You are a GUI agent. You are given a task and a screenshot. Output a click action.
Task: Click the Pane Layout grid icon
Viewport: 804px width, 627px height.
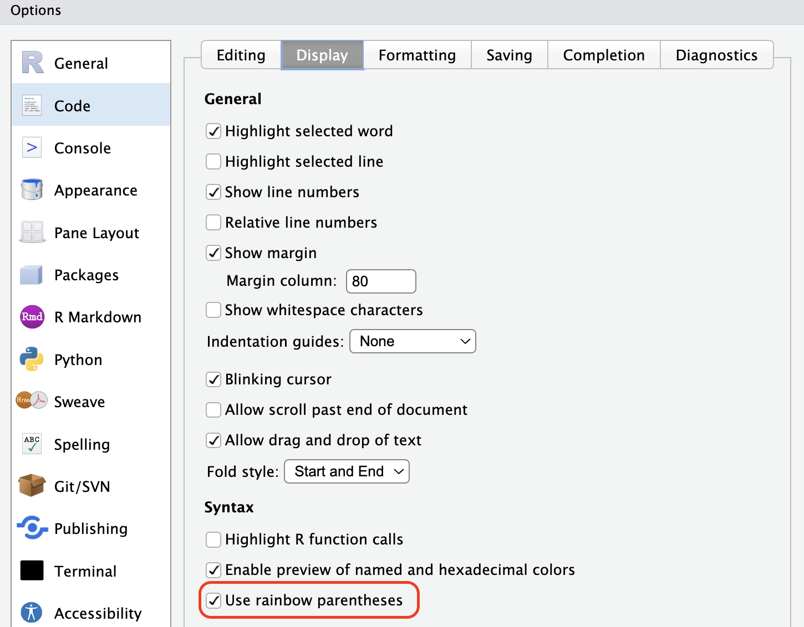click(x=32, y=232)
